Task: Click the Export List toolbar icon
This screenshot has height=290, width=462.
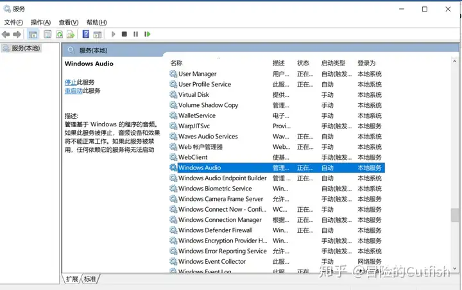Action: tap(71, 35)
